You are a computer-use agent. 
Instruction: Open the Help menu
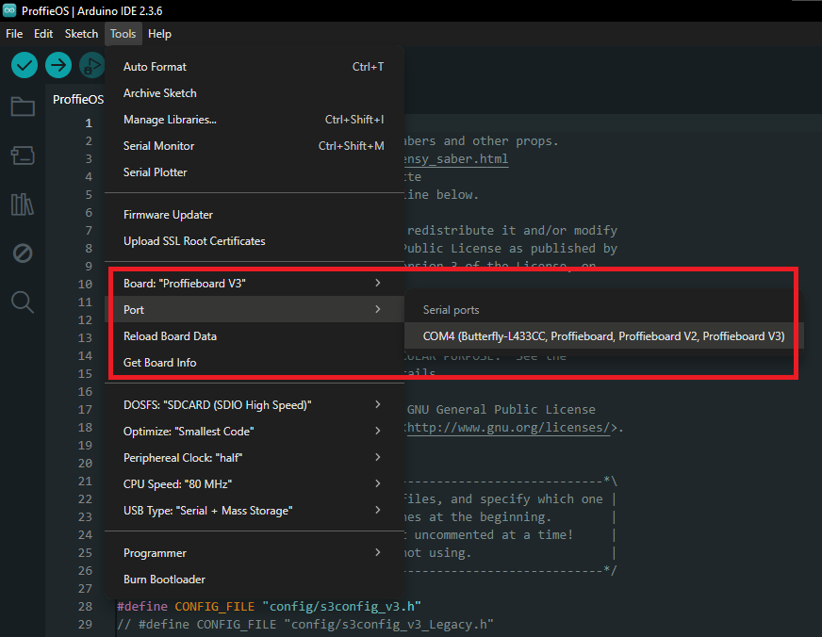click(x=159, y=34)
